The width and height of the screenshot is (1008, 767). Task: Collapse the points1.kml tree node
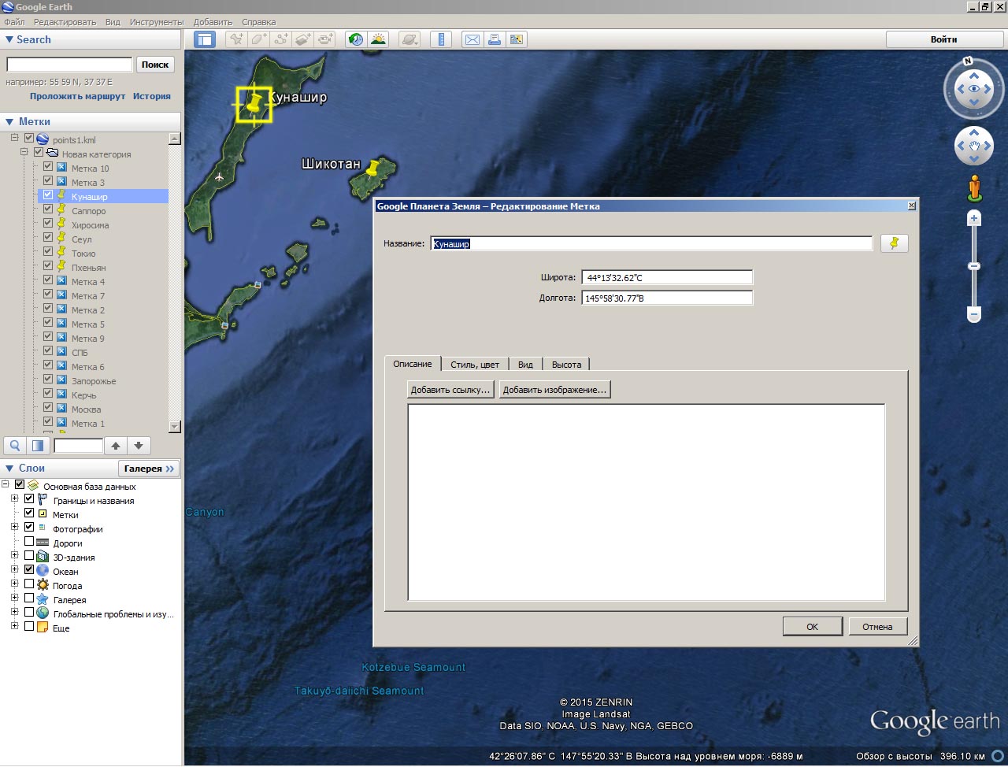point(14,139)
